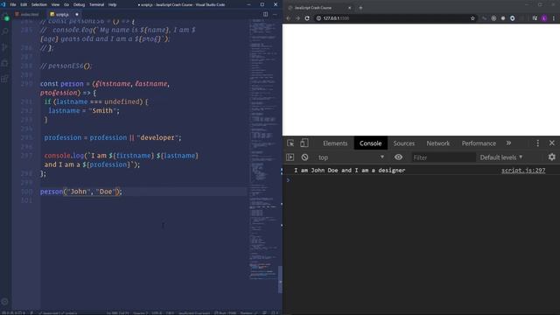Close the JavaScript Crash Course browser tab
This screenshot has height=315, width=560.
[350, 8]
